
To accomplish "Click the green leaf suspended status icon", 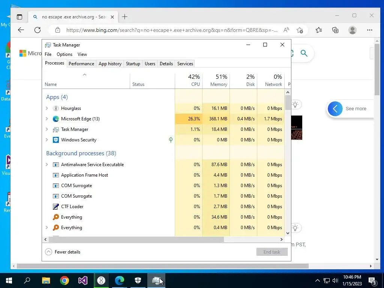I will (171, 140).
